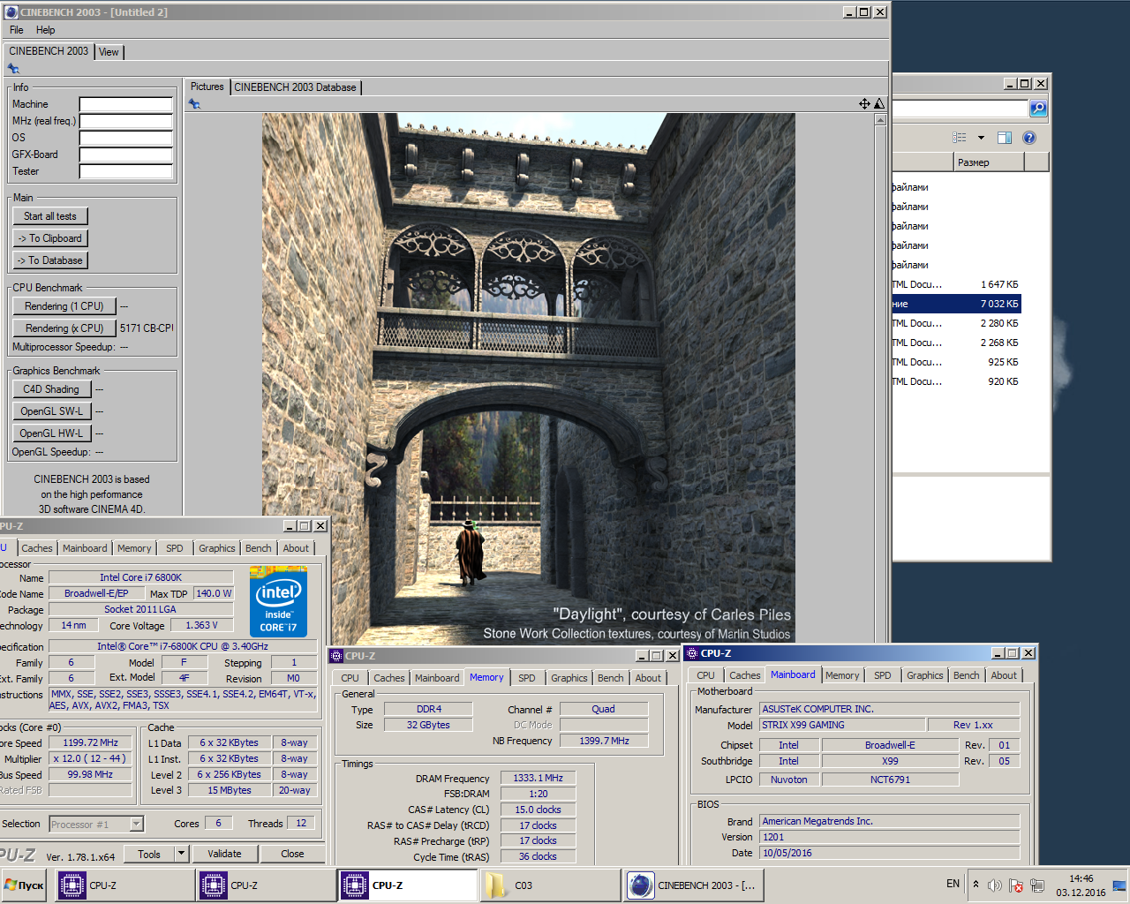Click C4D Shading button
The width and height of the screenshot is (1130, 904).
click(51, 389)
